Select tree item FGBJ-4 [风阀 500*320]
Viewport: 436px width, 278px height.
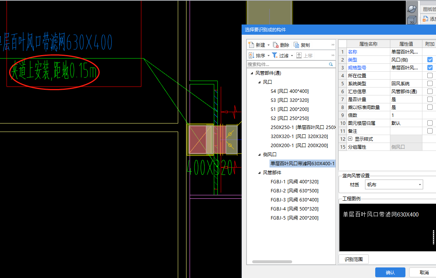[x=294, y=209]
